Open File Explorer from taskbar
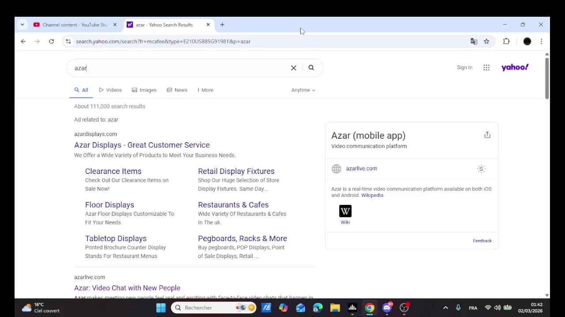Image resolution: width=565 pixels, height=317 pixels. tap(335, 308)
